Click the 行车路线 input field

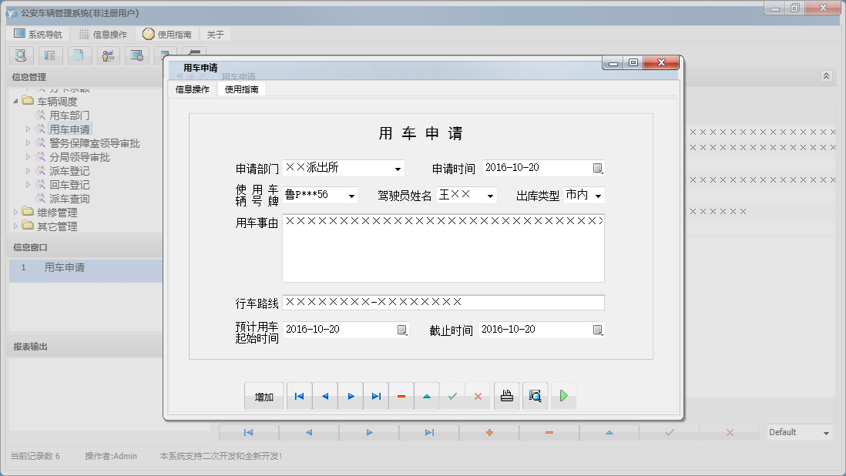click(x=444, y=303)
